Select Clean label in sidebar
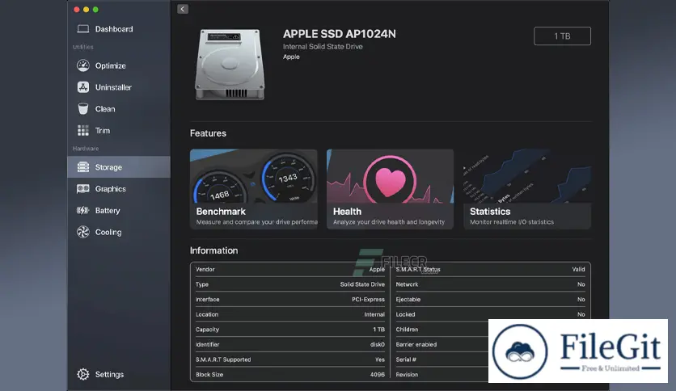676x391 pixels. [105, 109]
